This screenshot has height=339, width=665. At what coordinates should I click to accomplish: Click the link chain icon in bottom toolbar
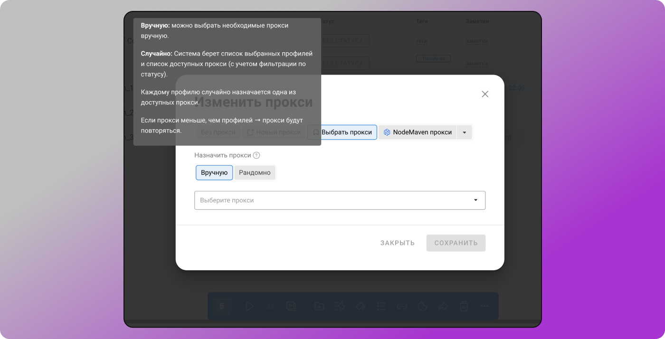402,306
